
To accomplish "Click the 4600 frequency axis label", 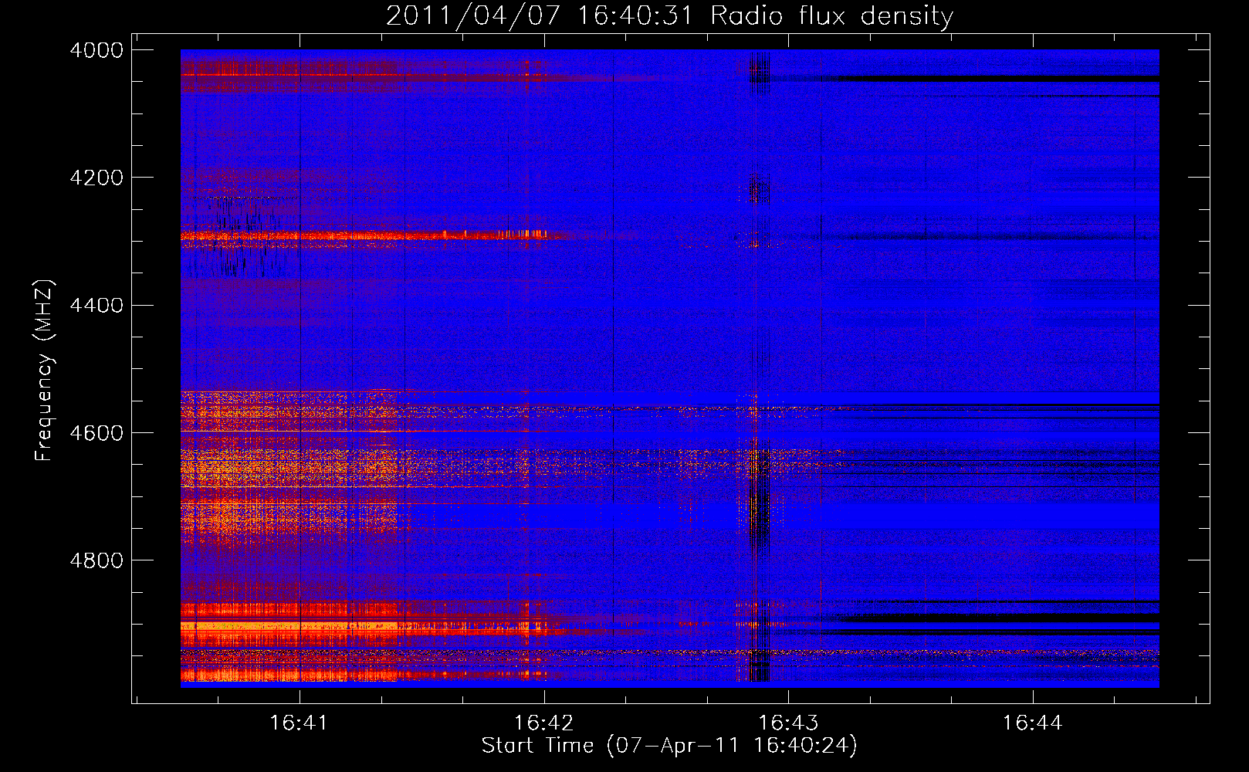I will tap(96, 433).
